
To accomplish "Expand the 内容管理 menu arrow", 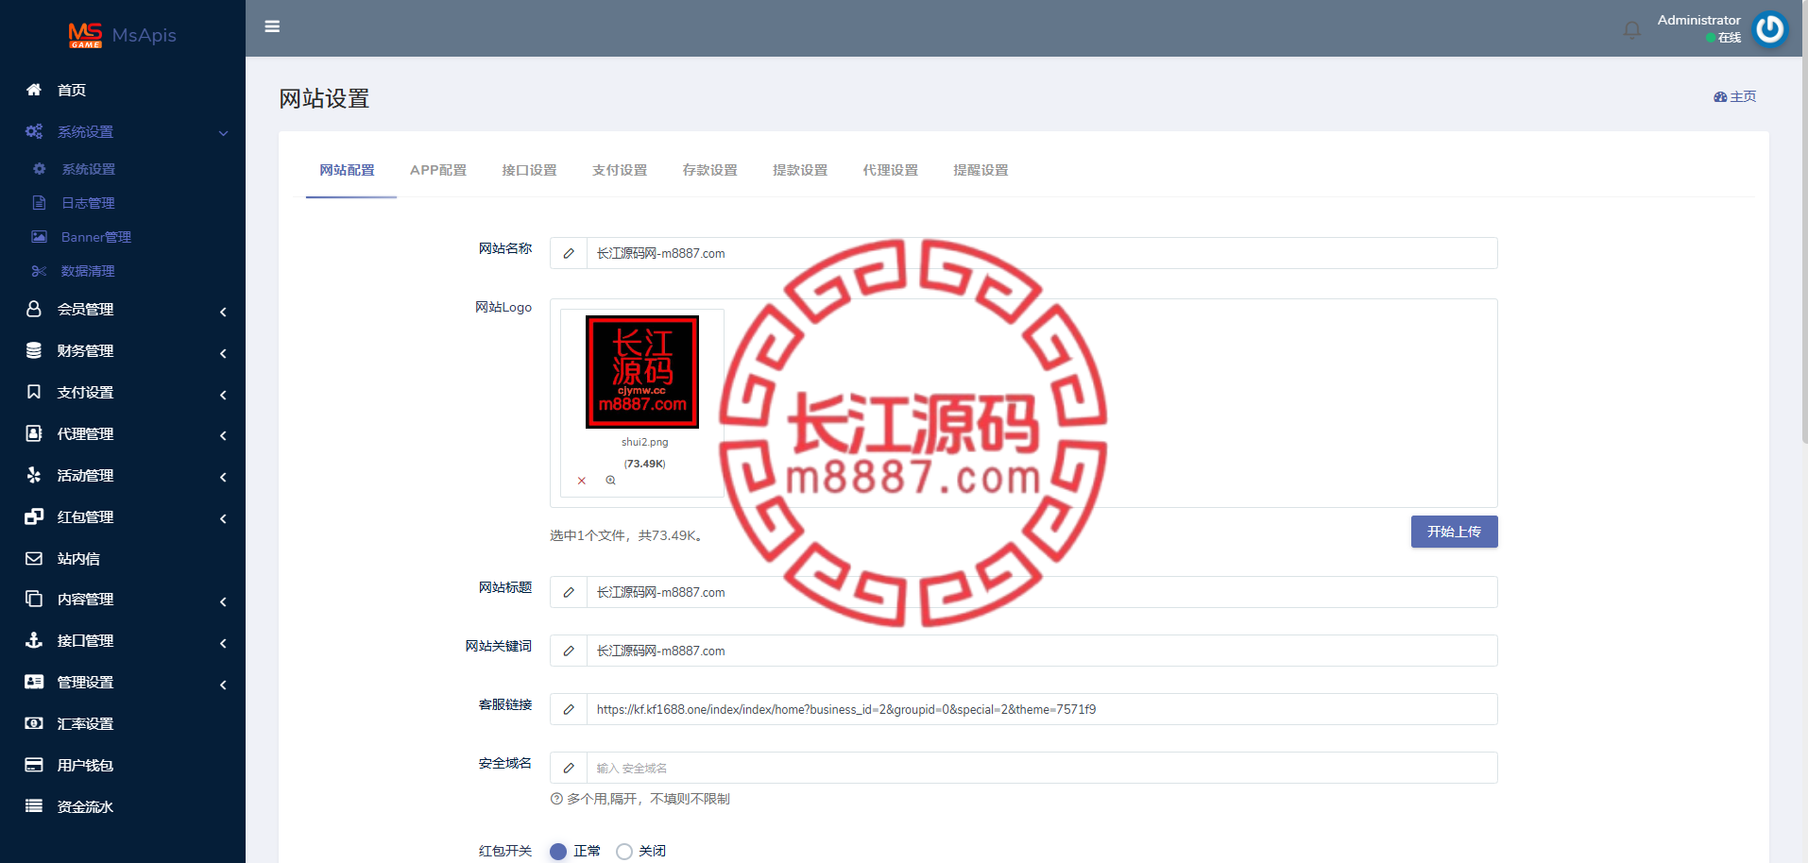I will (x=224, y=601).
